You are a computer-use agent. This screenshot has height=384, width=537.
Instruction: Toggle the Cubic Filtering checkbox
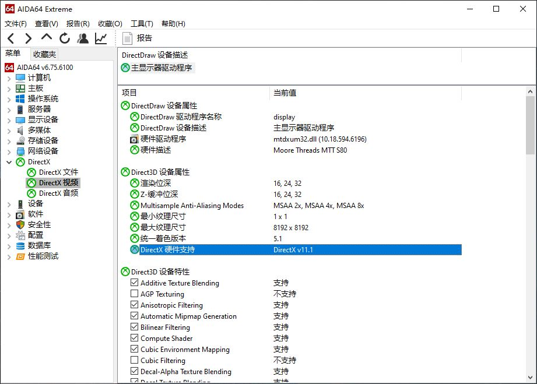pyautogui.click(x=134, y=360)
